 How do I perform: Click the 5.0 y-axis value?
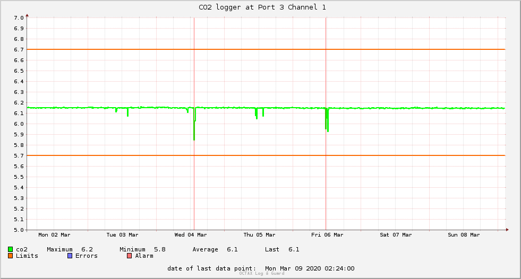click(19, 230)
